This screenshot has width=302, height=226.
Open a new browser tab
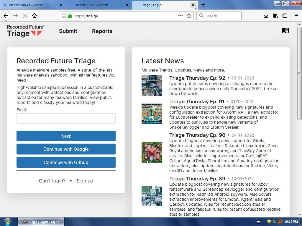coord(203,5)
